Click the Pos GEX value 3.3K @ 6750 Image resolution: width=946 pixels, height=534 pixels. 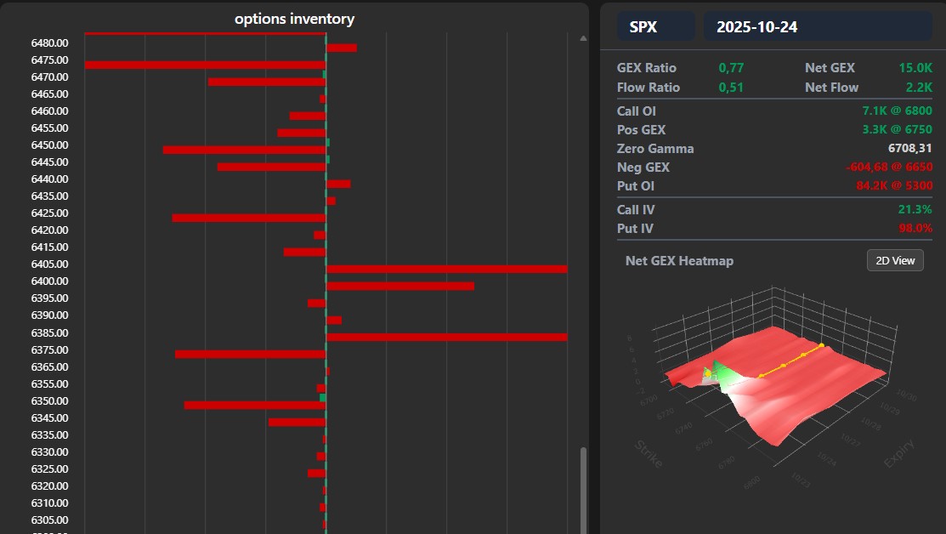click(x=897, y=129)
